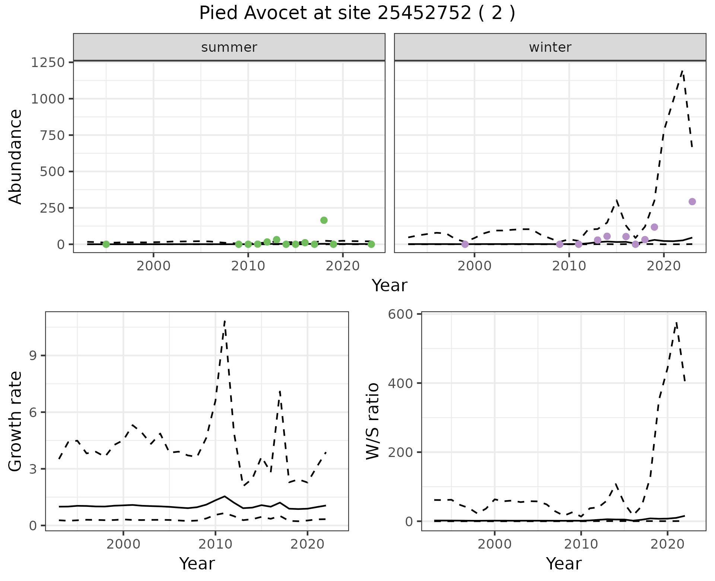Click the 600 tick label on W/S axis

(x=400, y=314)
